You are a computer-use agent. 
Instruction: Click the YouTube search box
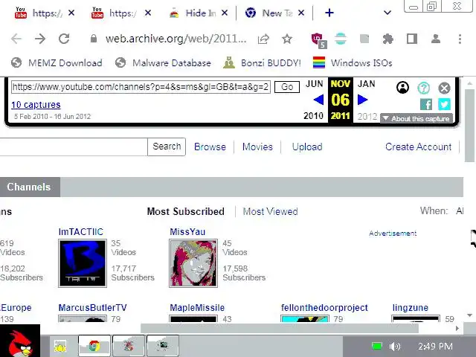(74, 147)
